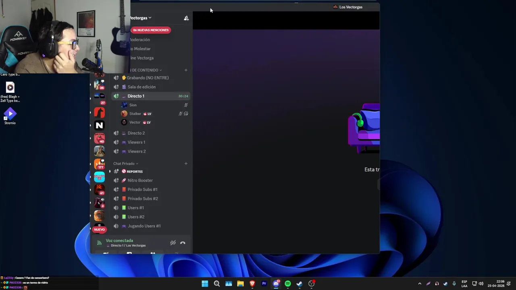Open the Blagh Zell Type beat file
Viewport: 516px width, 290px height.
[x=10, y=92]
